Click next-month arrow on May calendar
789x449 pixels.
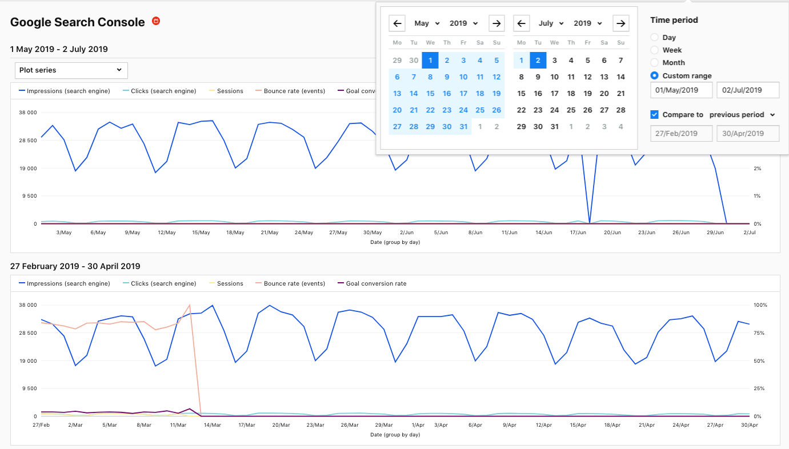click(x=496, y=23)
